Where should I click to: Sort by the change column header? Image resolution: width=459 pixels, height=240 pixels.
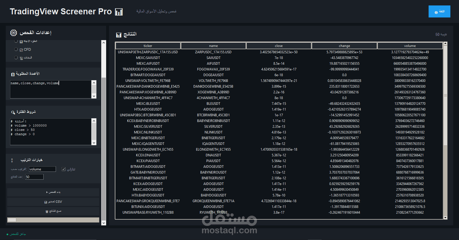coord(344,46)
